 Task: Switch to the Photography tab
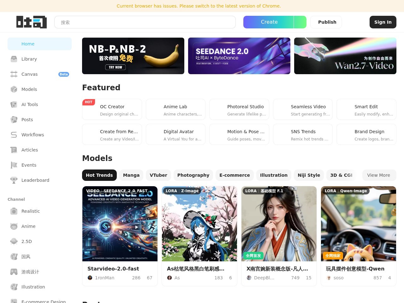(193, 175)
